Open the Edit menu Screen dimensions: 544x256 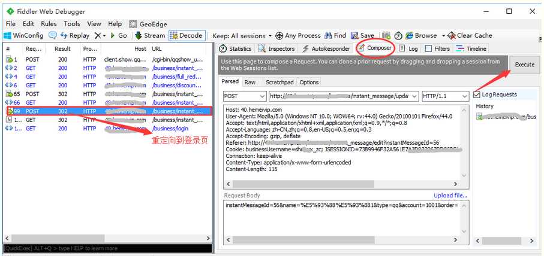point(28,24)
